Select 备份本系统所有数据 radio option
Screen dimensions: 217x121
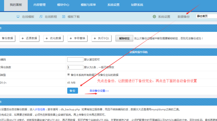pyautogui.click(x=68, y=75)
